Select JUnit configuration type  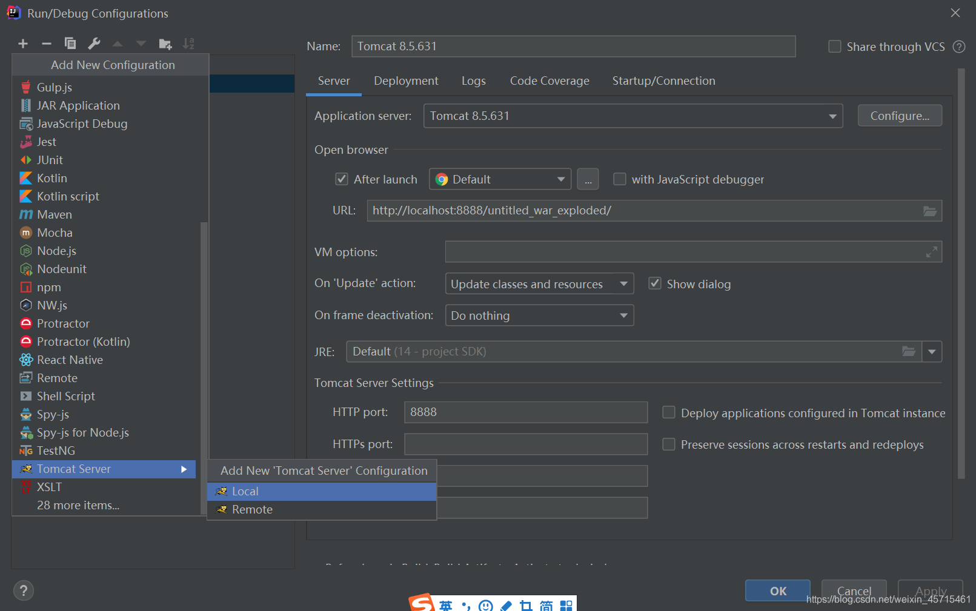pos(104,160)
